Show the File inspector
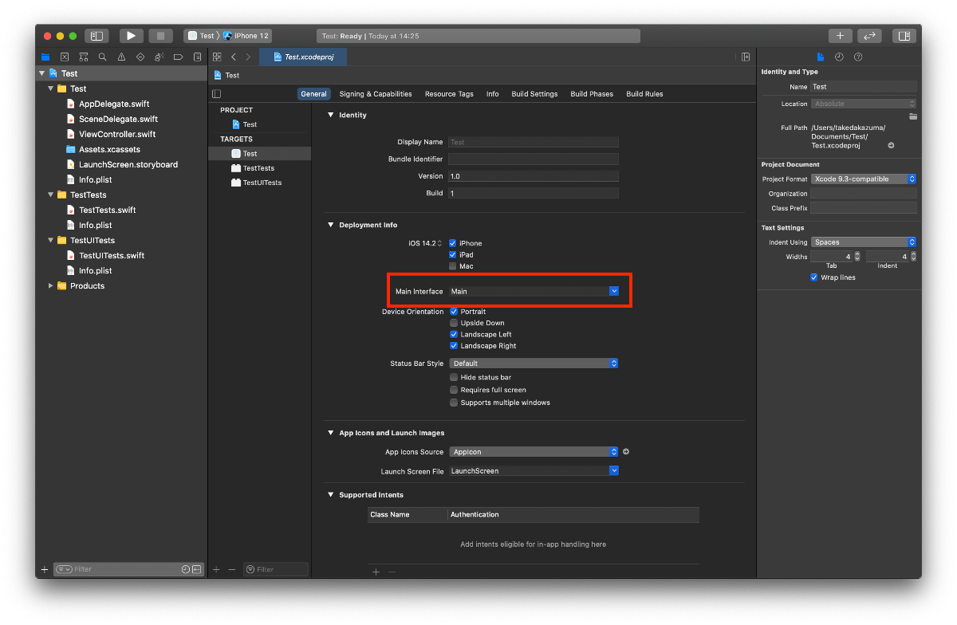This screenshot has height=625, width=957. pos(820,57)
